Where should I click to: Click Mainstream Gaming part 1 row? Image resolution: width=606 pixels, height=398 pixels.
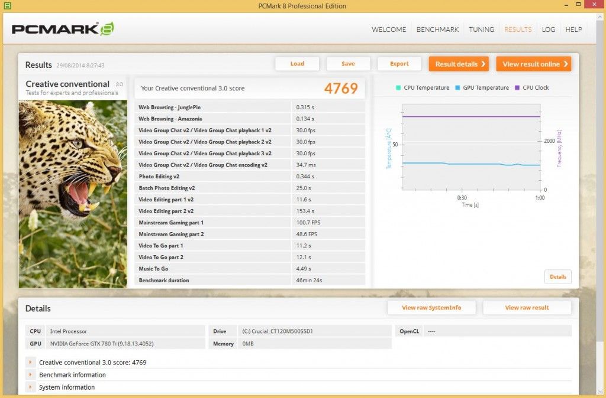tap(250, 223)
